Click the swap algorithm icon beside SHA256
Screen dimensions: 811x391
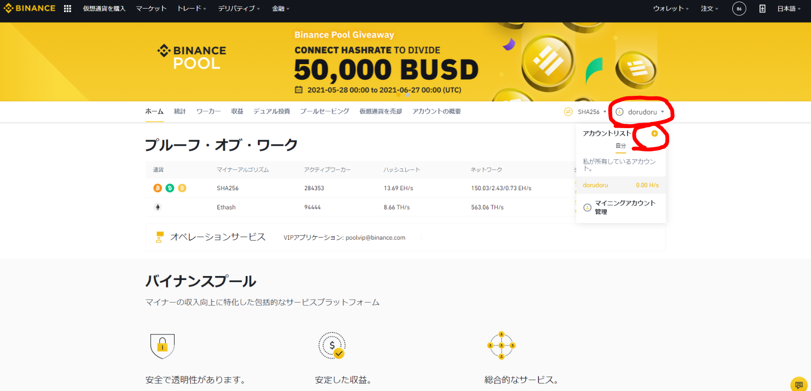(568, 111)
